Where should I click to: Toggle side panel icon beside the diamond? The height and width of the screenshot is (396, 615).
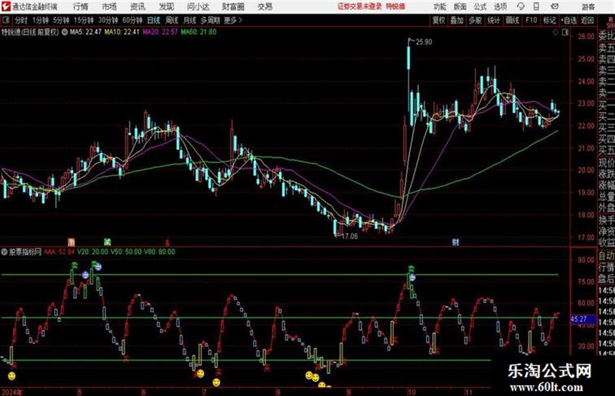coord(565,33)
